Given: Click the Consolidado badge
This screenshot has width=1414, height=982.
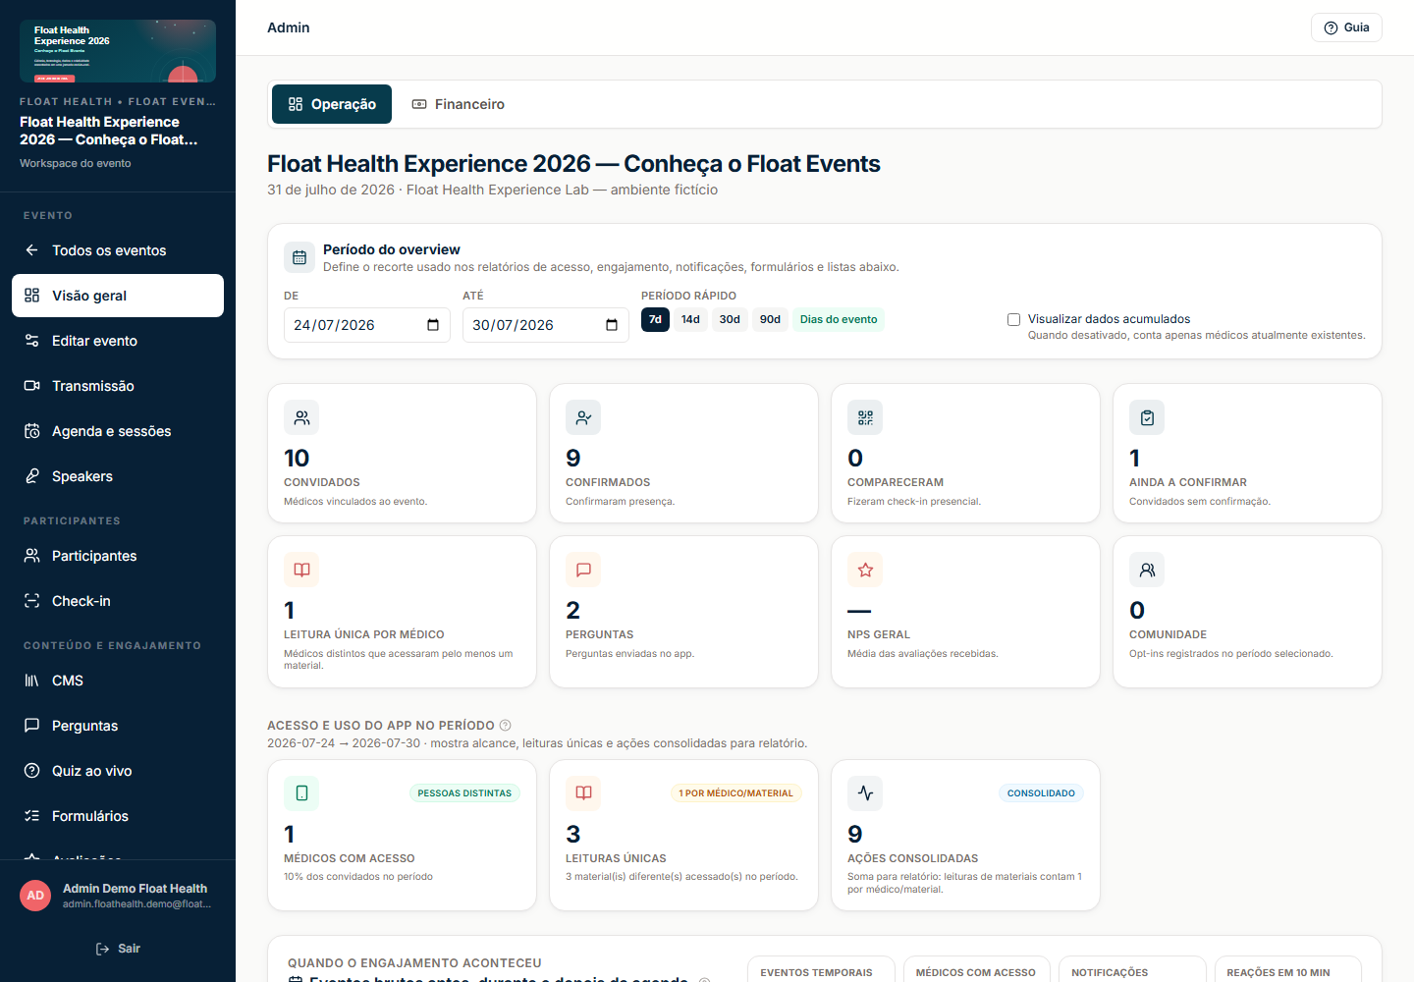Looking at the screenshot, I should click(x=1041, y=793).
